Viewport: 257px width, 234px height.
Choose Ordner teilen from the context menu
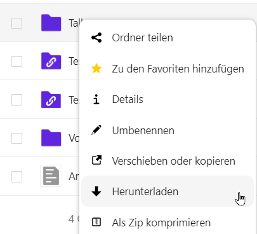point(168,38)
